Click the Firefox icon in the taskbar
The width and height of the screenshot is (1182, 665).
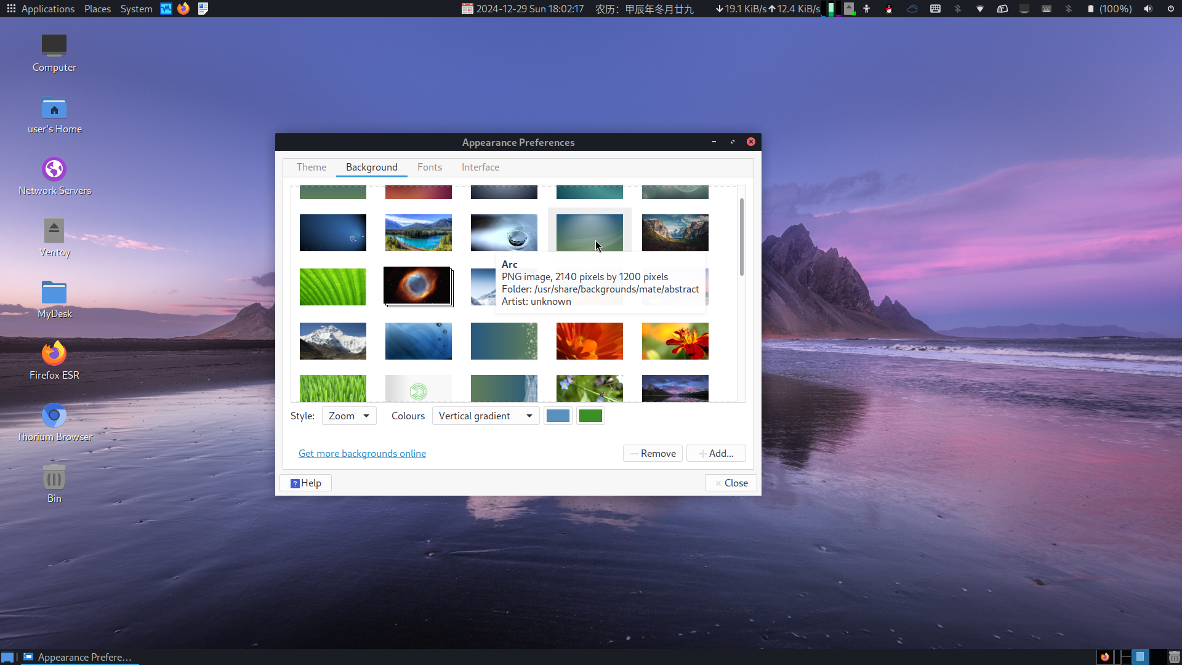click(1106, 657)
